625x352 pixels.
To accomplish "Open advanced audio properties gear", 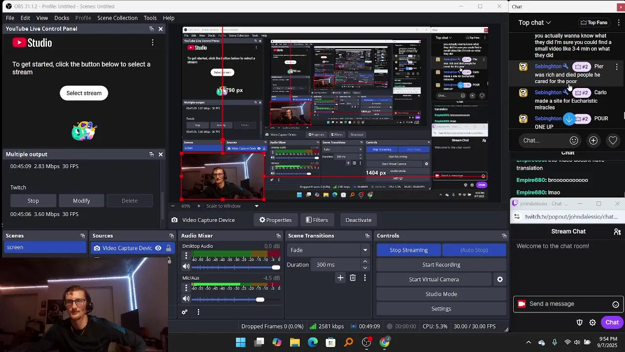I will pyautogui.click(x=185, y=312).
